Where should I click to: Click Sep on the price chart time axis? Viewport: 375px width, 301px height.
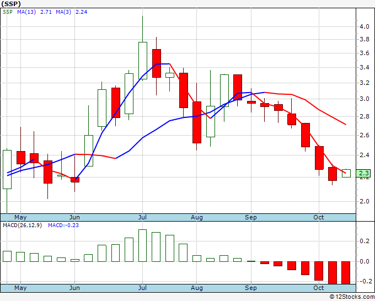[251, 217]
